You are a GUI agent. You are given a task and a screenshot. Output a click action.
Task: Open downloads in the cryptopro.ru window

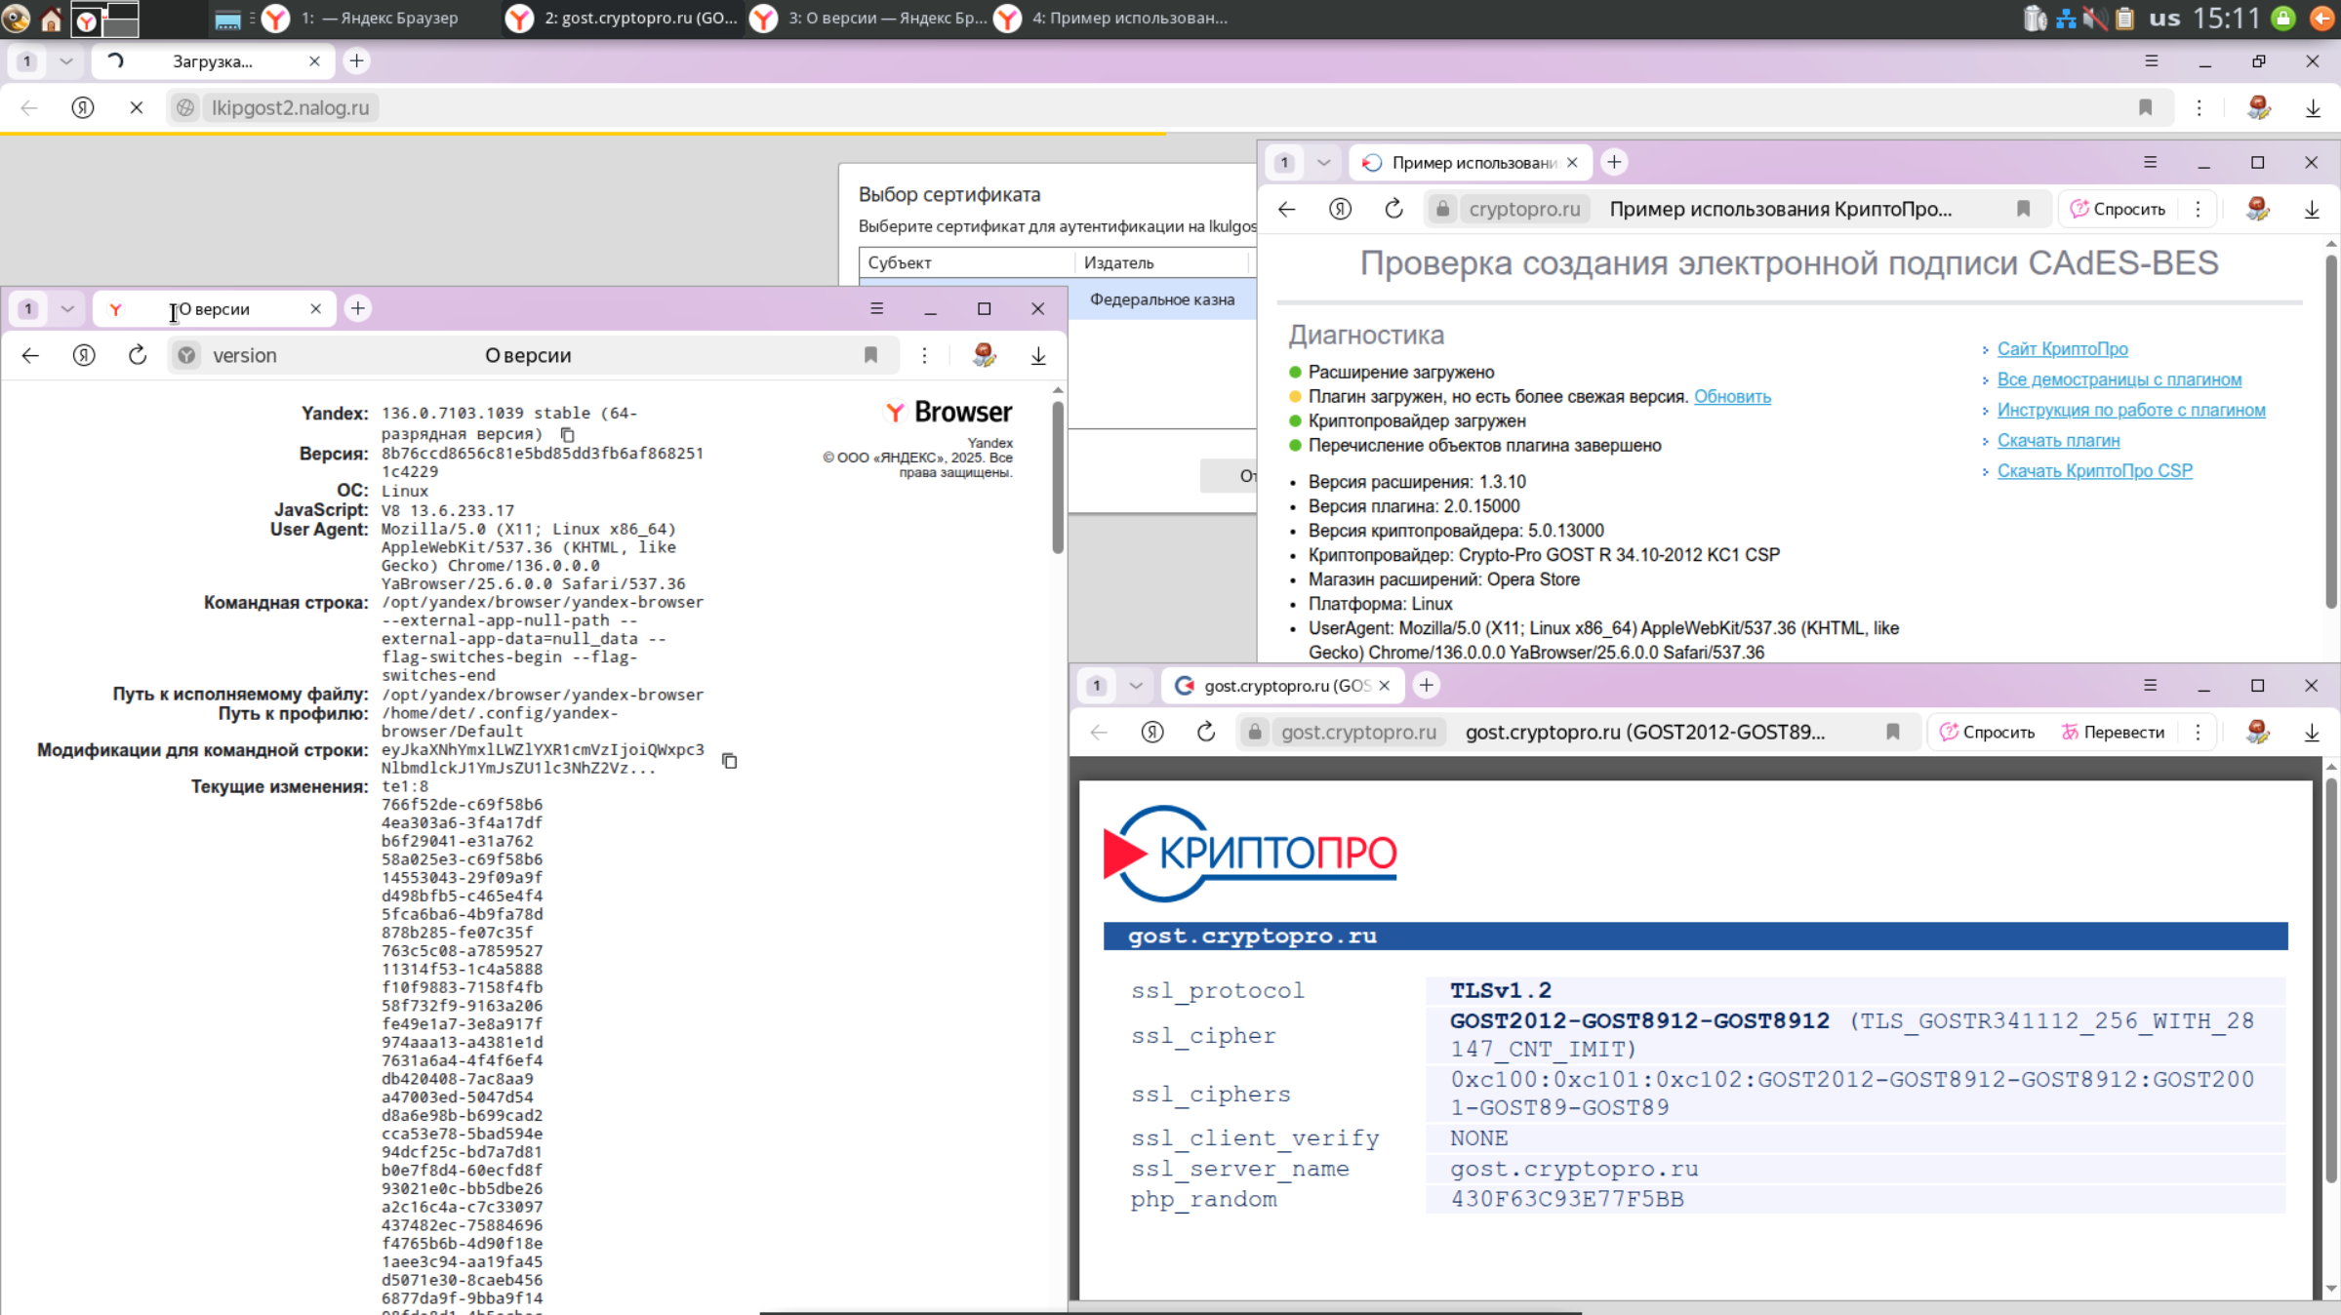coord(2312,210)
